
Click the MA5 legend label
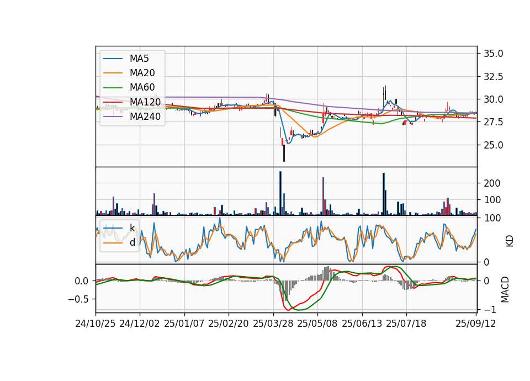point(139,59)
